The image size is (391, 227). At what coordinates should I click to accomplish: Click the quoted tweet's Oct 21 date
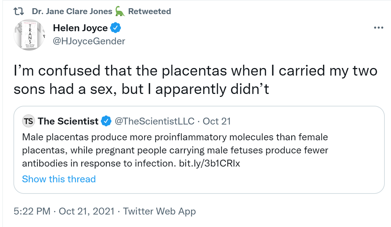point(217,121)
